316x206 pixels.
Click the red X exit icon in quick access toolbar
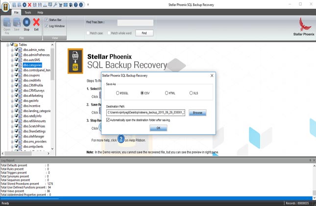pyautogui.click(x=29, y=5)
